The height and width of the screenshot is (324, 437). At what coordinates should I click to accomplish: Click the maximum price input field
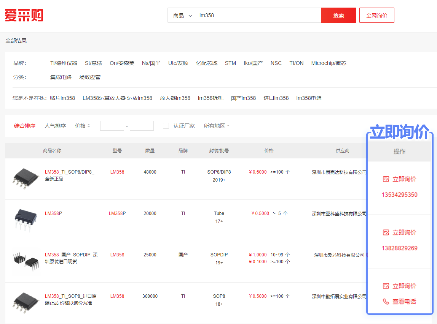click(142, 126)
